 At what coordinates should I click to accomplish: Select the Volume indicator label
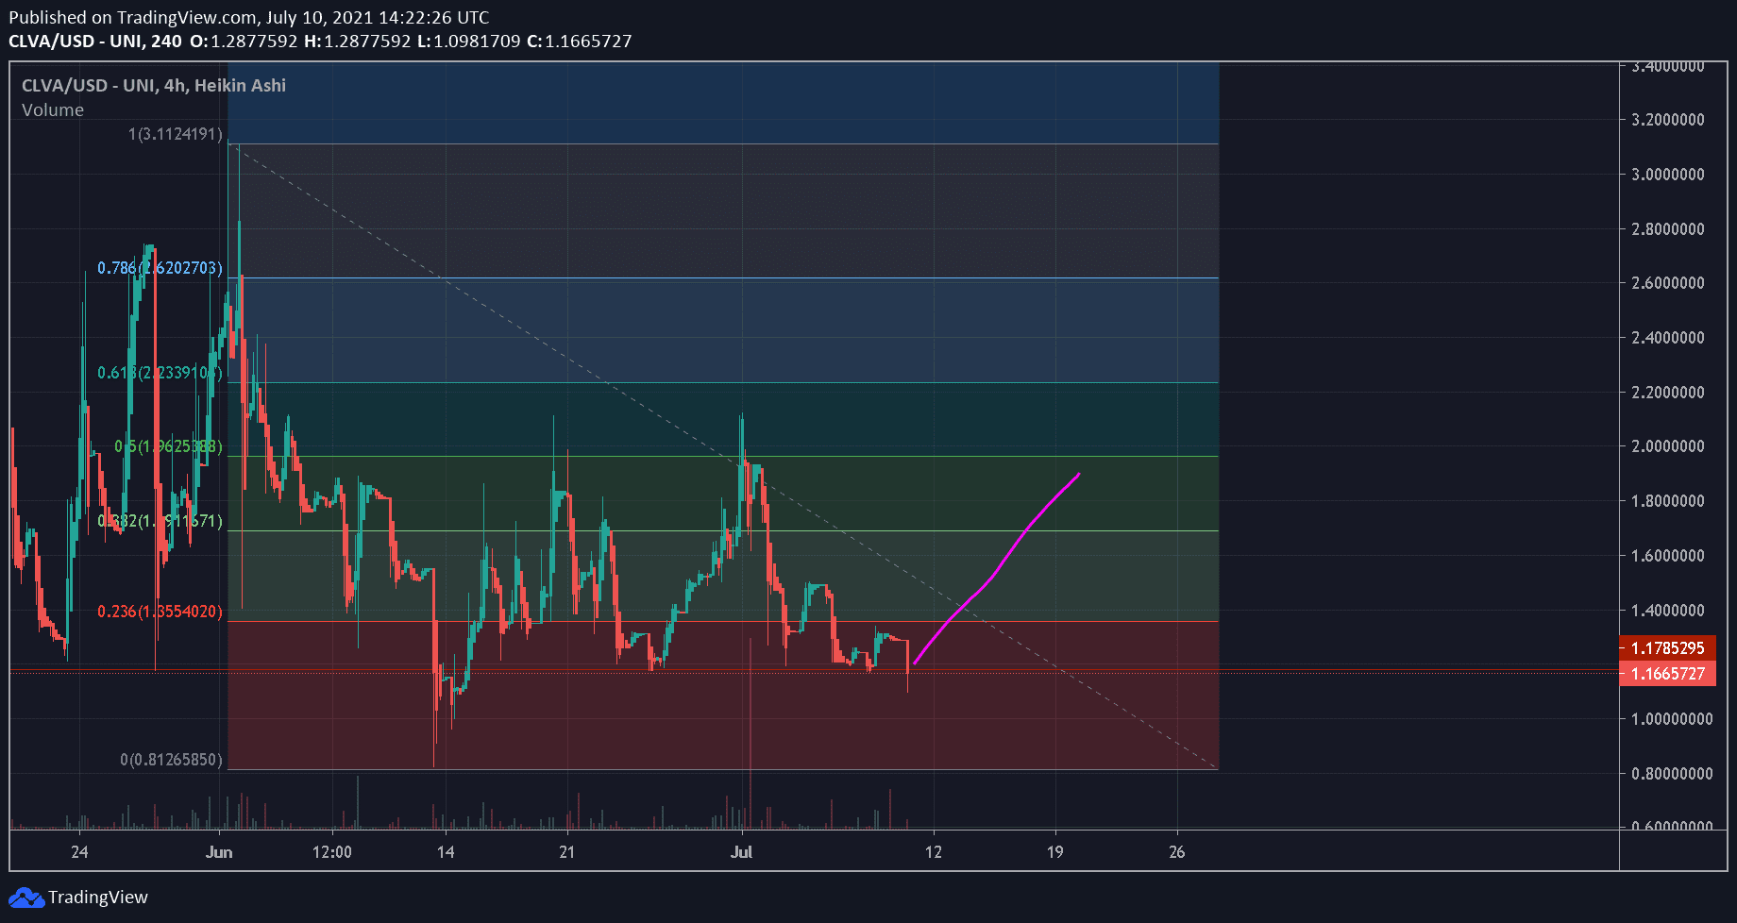(x=53, y=110)
